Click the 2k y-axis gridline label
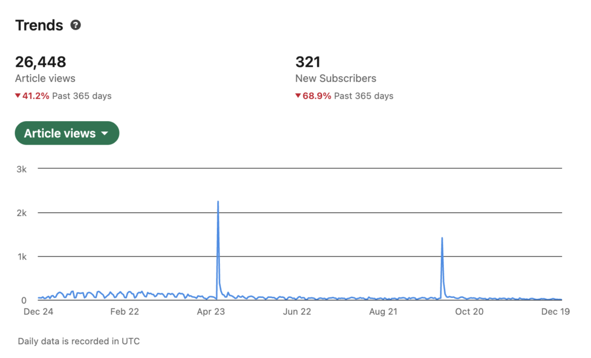 coord(21,213)
